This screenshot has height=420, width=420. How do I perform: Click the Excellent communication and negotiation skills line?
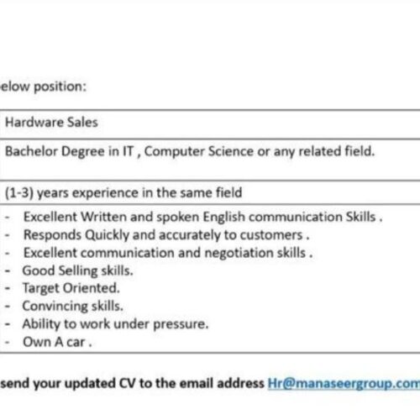pyautogui.click(x=168, y=253)
